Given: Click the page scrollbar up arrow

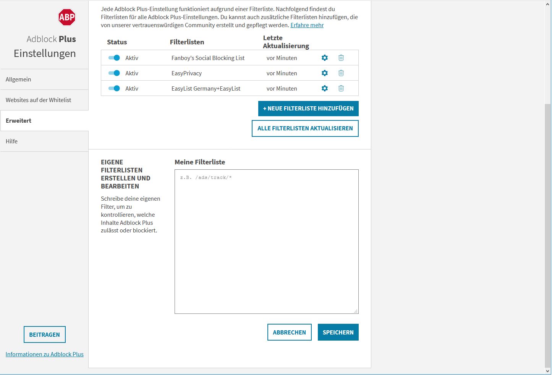Looking at the screenshot, I should tap(548, 4).
